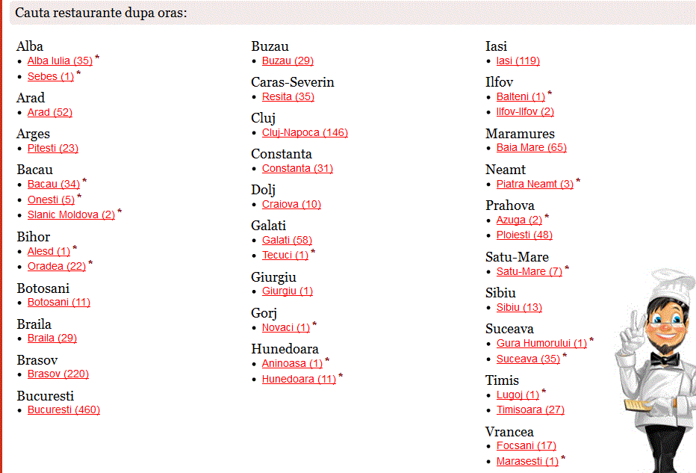Select the Galati (58) link
The width and height of the screenshot is (696, 473).
click(x=287, y=241)
